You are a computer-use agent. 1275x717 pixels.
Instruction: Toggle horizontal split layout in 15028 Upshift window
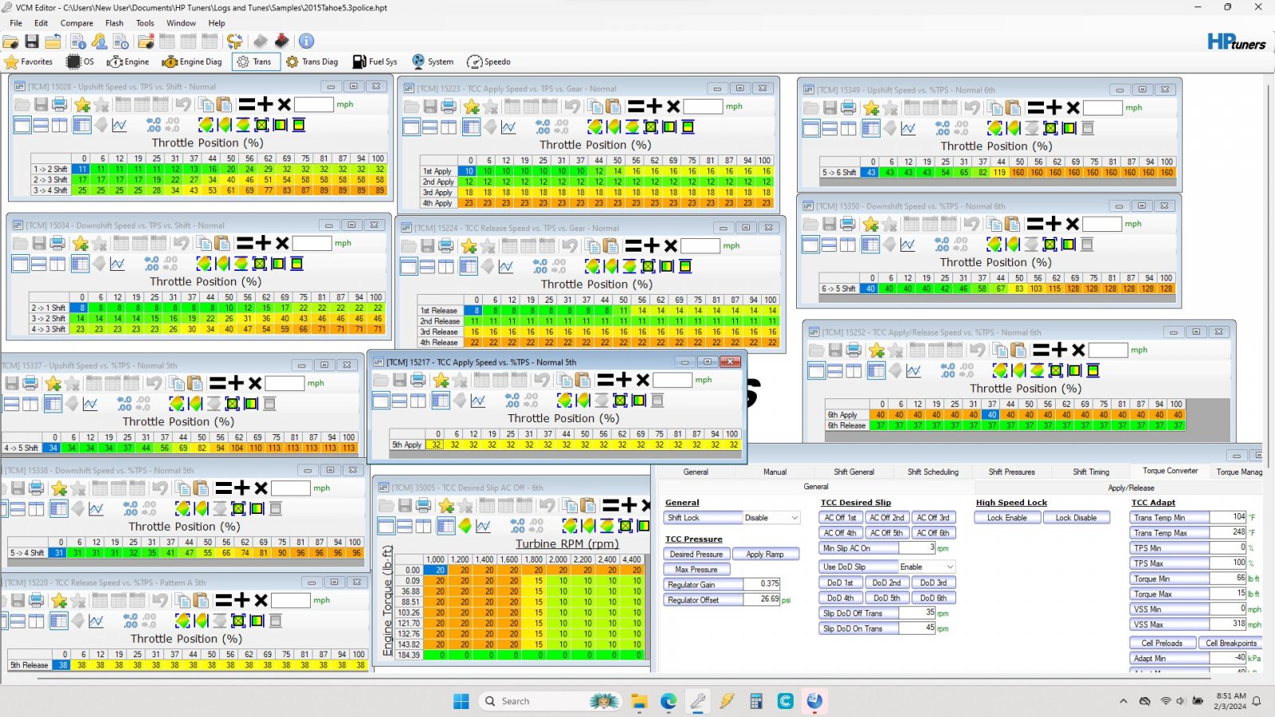pos(41,125)
